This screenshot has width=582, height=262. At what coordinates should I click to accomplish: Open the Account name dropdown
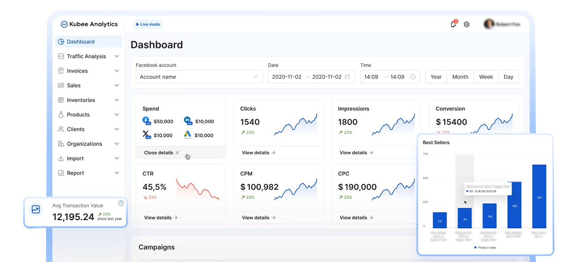pos(199,77)
